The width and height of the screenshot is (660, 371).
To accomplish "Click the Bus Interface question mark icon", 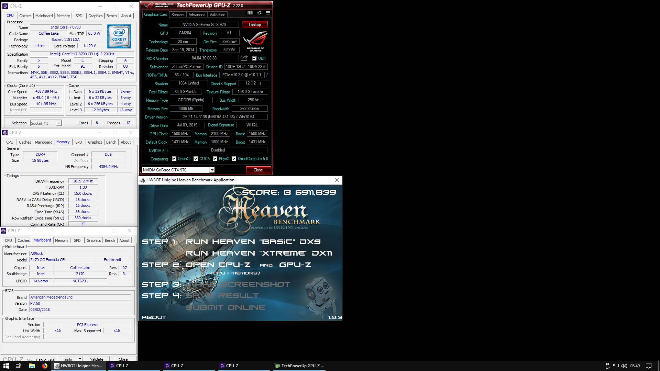I will tap(267, 75).
